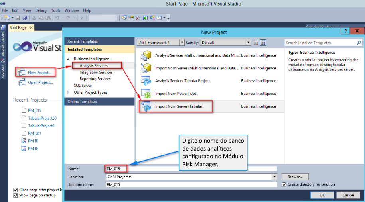Select Integration Services in template tree

click(96, 72)
